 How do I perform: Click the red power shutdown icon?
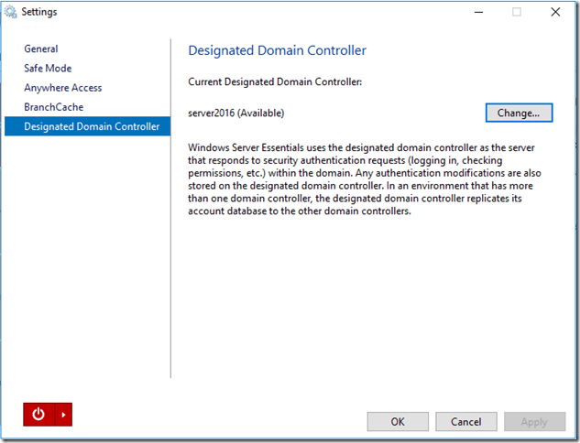(x=38, y=415)
